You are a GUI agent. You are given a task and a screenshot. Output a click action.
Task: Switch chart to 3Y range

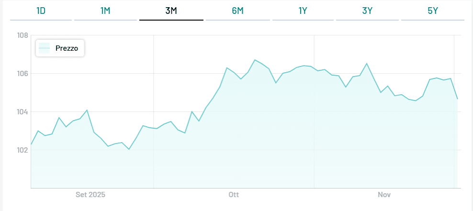(367, 11)
